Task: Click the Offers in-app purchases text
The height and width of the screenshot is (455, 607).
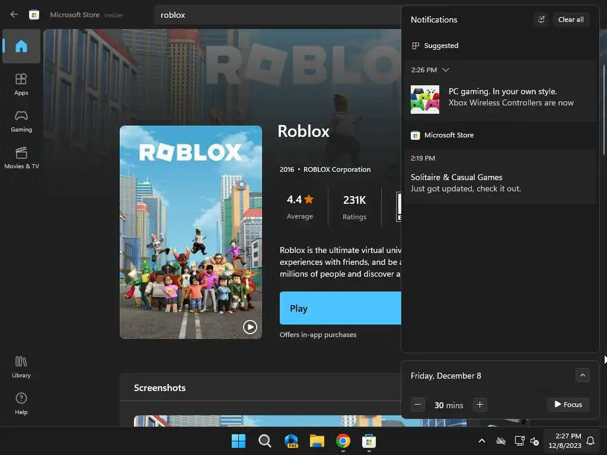Action: 318,335
